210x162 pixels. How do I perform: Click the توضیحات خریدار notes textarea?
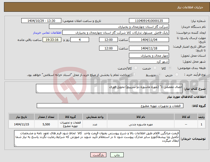click(x=97, y=138)
